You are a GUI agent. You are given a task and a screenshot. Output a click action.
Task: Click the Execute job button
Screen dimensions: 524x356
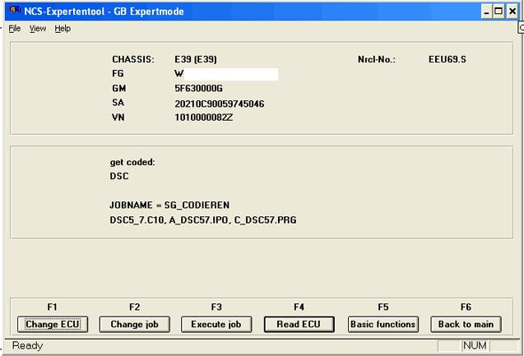tap(216, 324)
